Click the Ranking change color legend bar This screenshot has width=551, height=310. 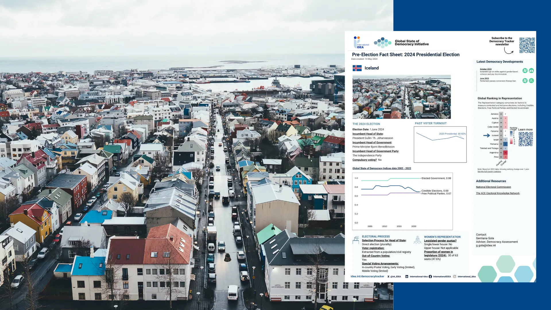tap(511, 137)
